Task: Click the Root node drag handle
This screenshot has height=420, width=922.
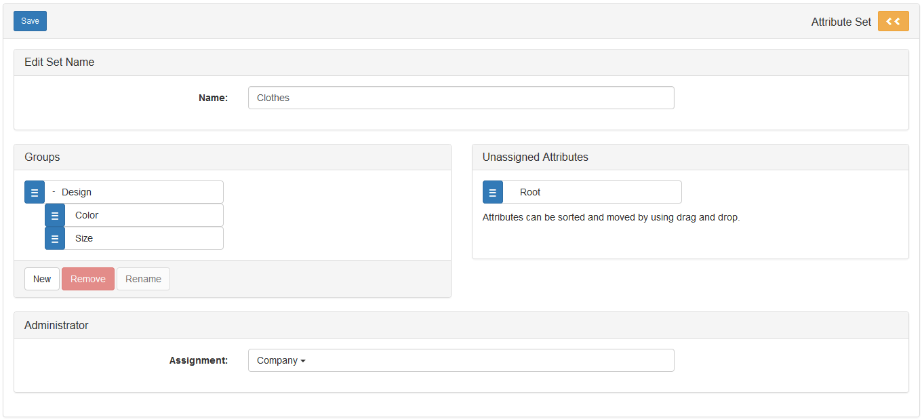Action: click(493, 192)
